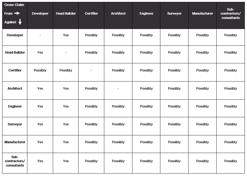Screen dimensions: 247x176
Task: Click the Developer column header
Action: (x=40, y=14)
